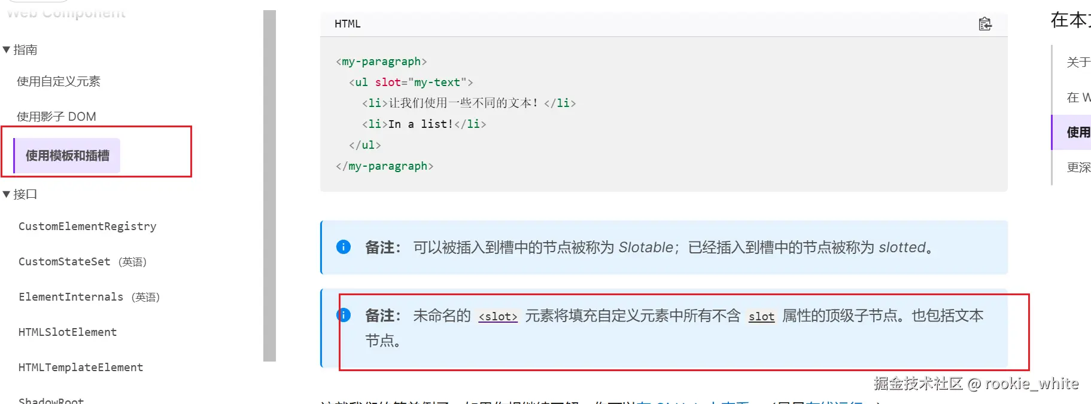Collapse the 指南 sidebar section

pyautogui.click(x=7, y=50)
